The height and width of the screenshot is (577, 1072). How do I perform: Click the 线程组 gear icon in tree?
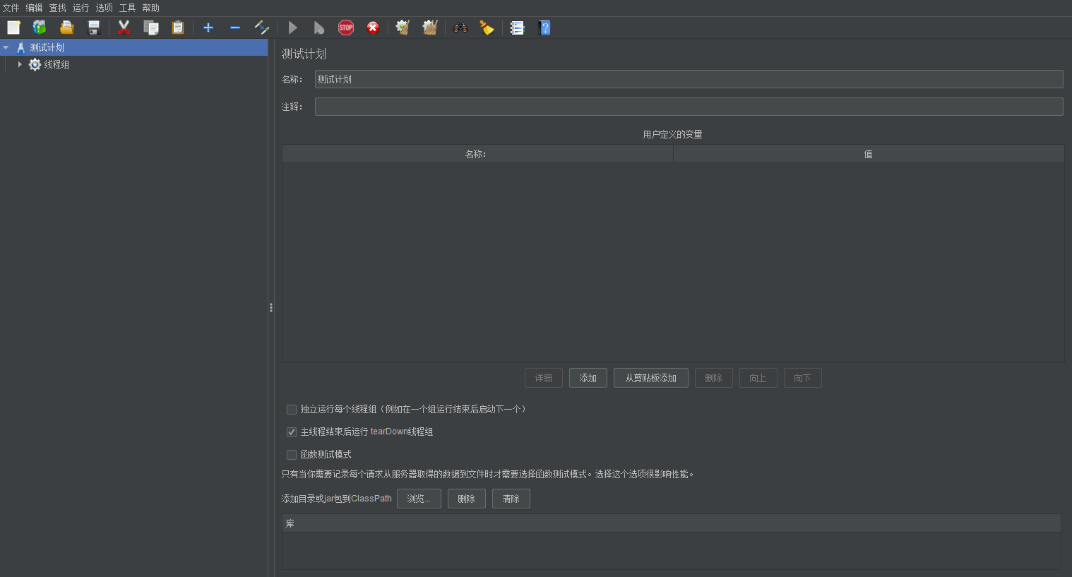point(35,64)
